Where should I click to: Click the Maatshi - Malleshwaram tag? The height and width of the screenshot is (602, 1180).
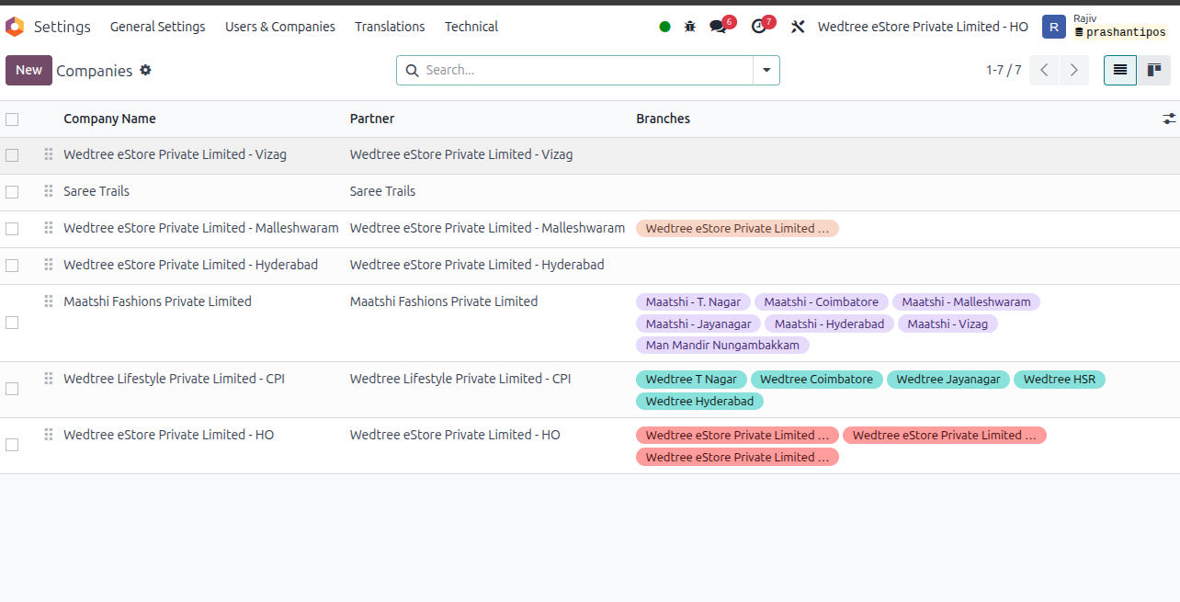967,301
